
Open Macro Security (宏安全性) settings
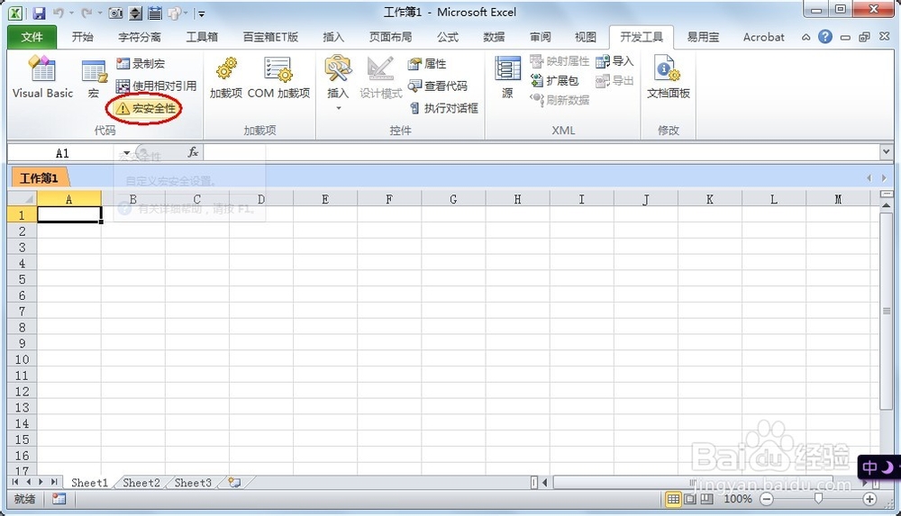coord(146,109)
